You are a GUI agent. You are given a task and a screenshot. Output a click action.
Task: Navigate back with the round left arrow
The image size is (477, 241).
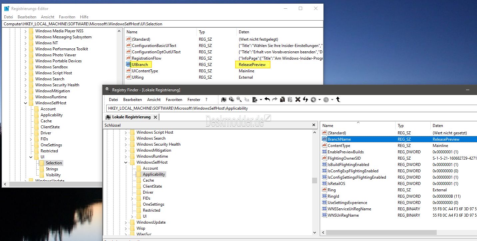point(313,100)
